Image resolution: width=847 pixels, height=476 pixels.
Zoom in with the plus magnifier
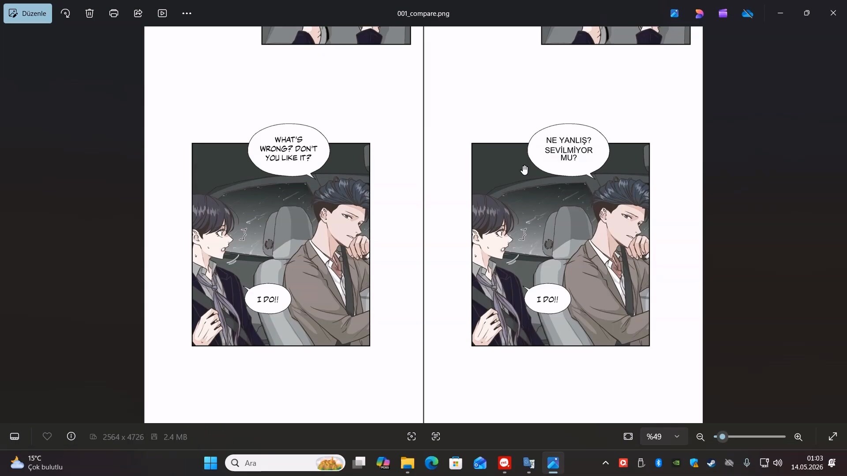pos(798,437)
